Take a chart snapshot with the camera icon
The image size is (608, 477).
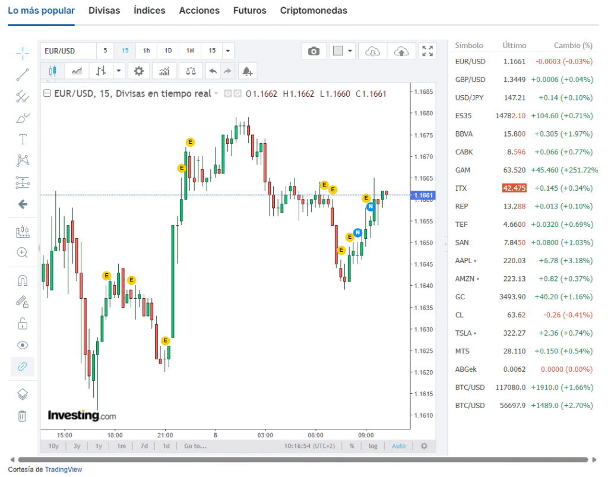pyautogui.click(x=313, y=51)
